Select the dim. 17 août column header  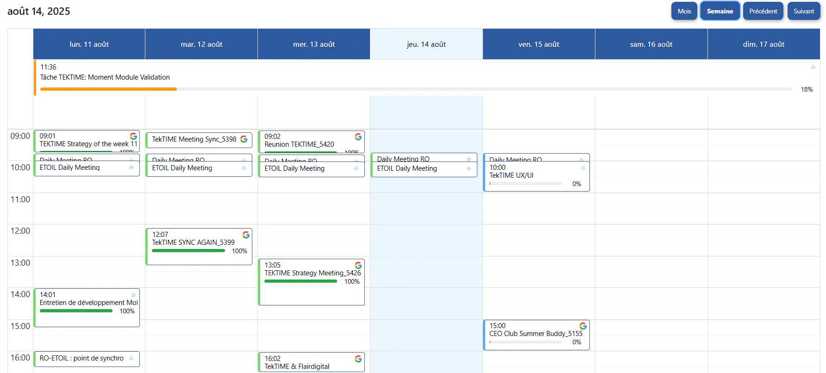click(764, 44)
